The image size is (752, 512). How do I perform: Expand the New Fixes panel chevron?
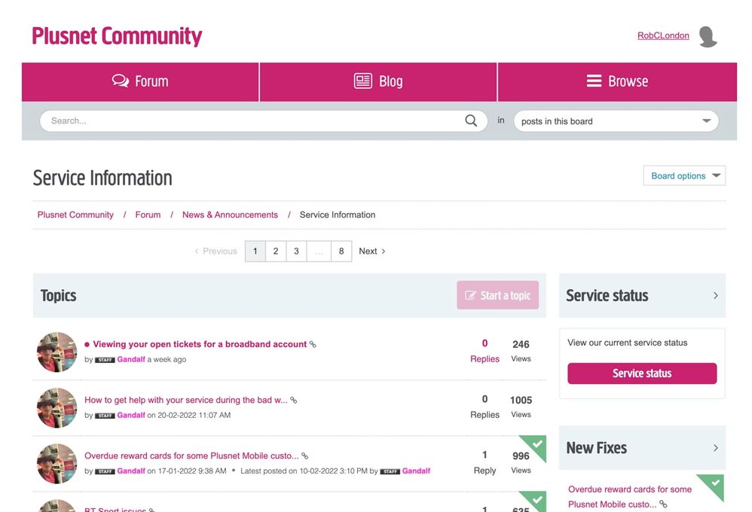[716, 448]
